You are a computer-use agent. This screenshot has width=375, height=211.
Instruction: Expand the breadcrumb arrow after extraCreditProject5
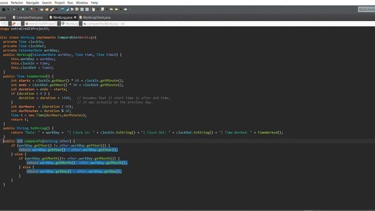pos(59,23)
